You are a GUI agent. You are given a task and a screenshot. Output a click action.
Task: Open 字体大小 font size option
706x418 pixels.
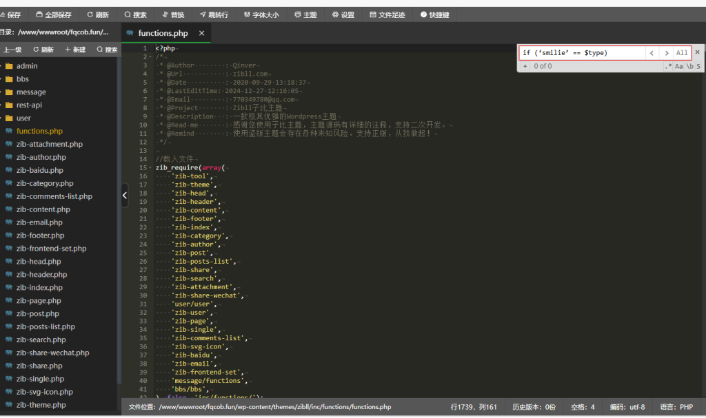[x=261, y=15]
